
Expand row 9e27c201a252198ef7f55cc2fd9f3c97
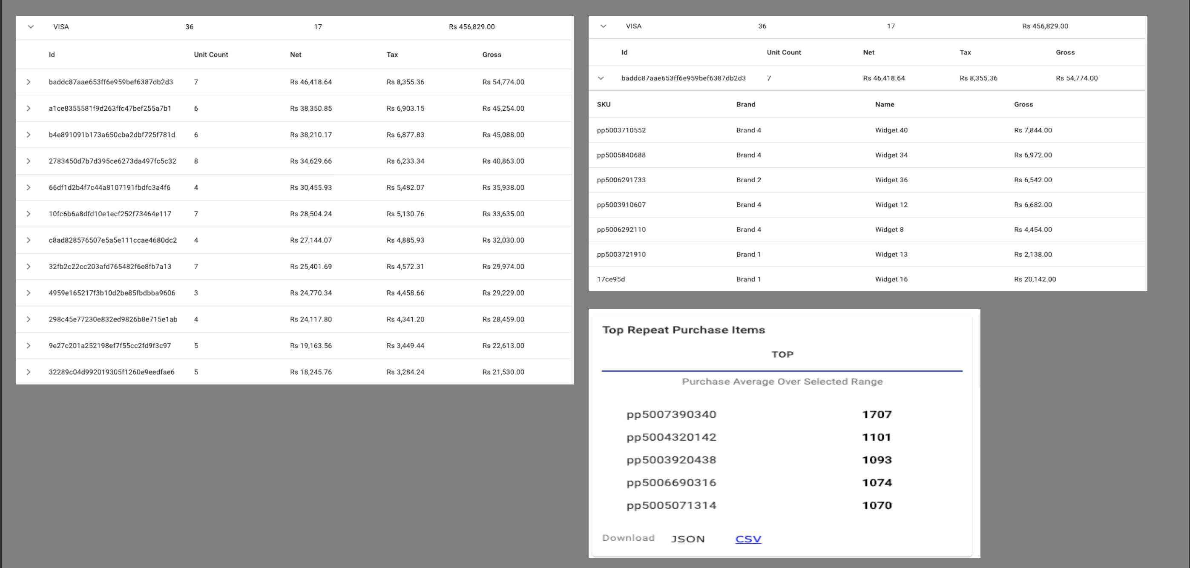coord(28,345)
